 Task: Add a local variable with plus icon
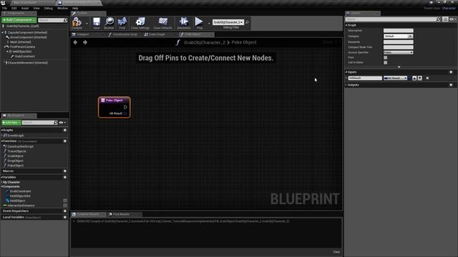click(65, 217)
